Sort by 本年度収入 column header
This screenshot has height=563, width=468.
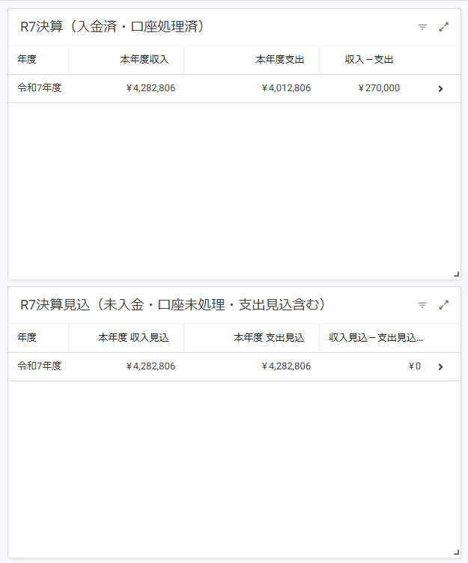point(145,60)
